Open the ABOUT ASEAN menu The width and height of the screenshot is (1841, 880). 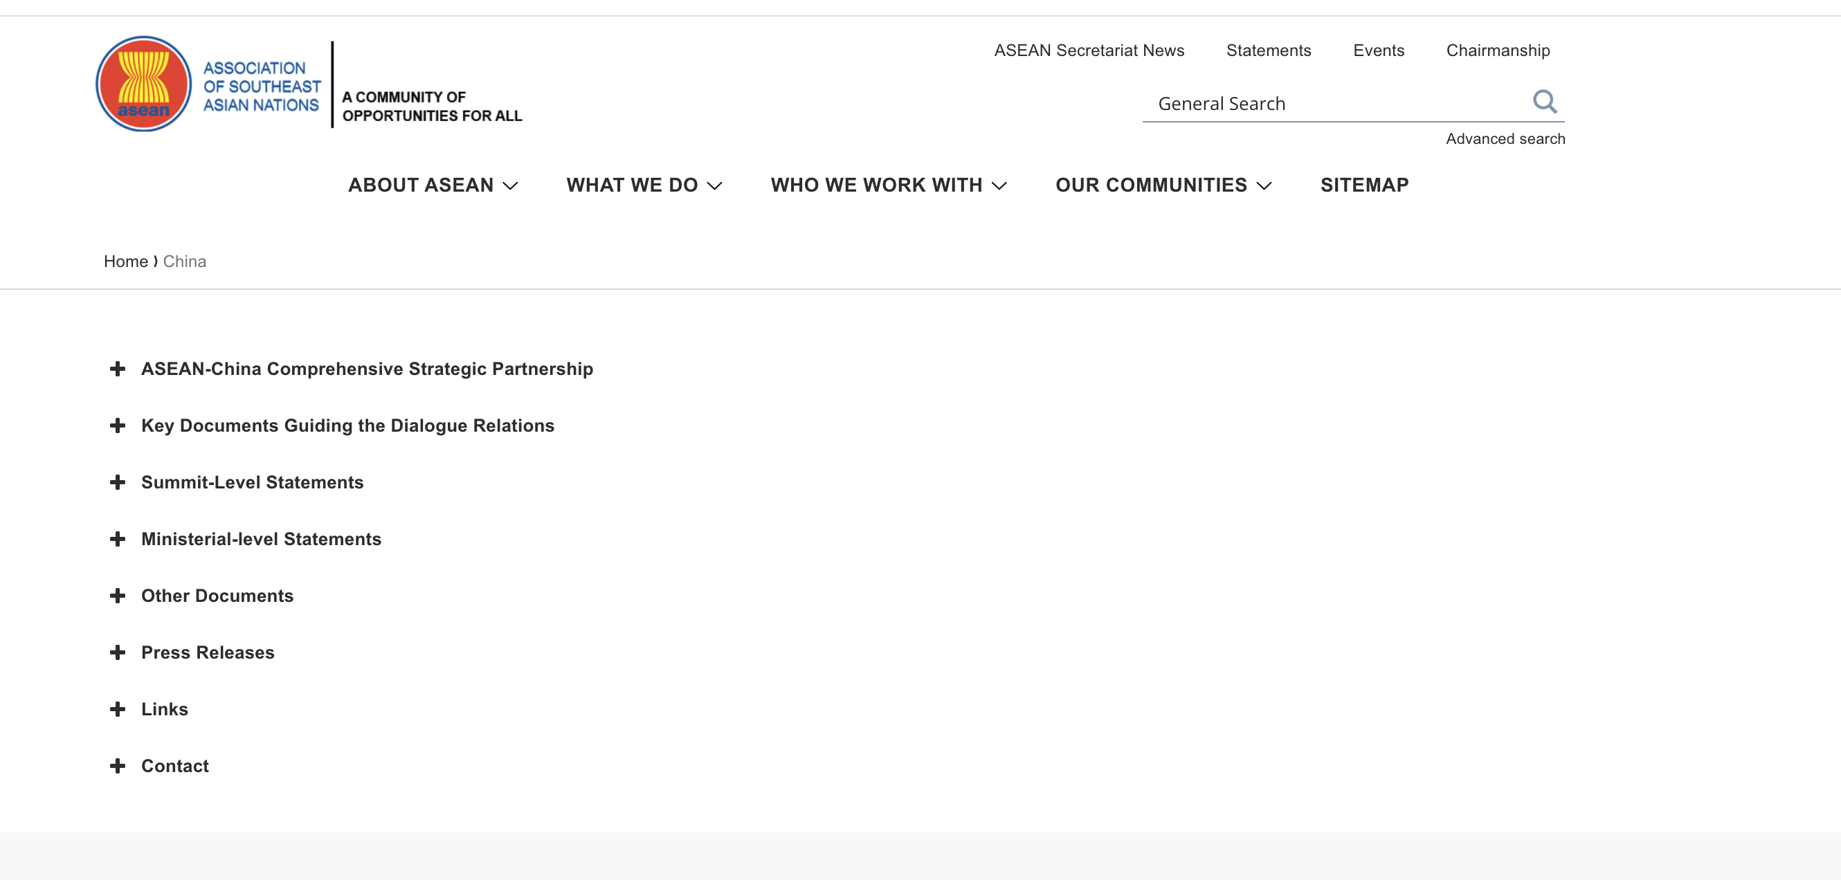click(x=433, y=185)
